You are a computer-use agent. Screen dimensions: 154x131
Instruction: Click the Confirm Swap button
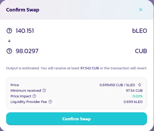coord(77,119)
